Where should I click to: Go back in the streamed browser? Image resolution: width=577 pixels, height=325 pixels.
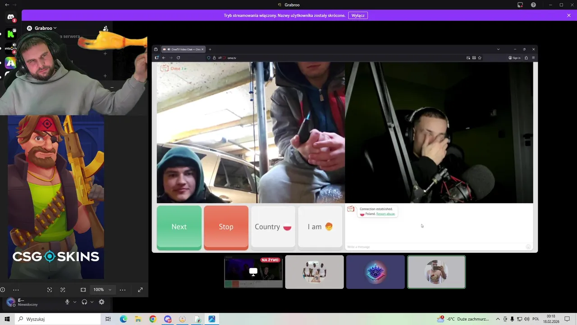(164, 58)
